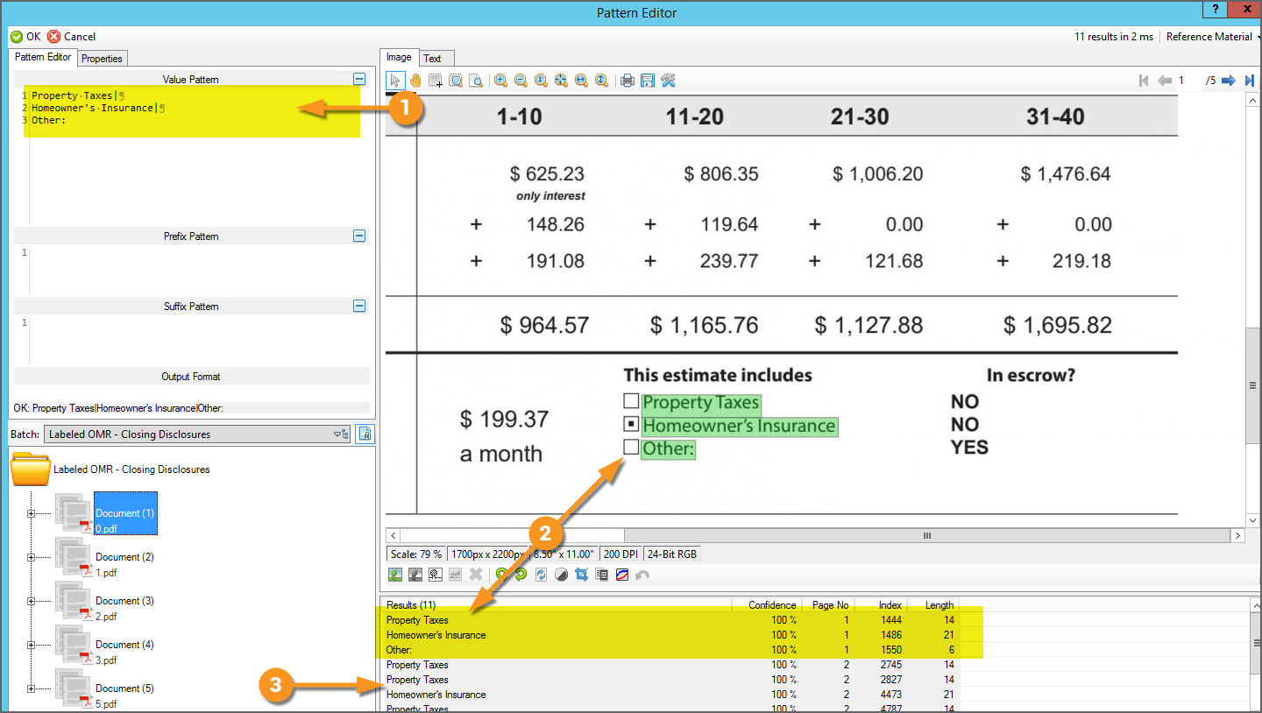
Task: Open the tools wrench settings icon
Action: [668, 81]
